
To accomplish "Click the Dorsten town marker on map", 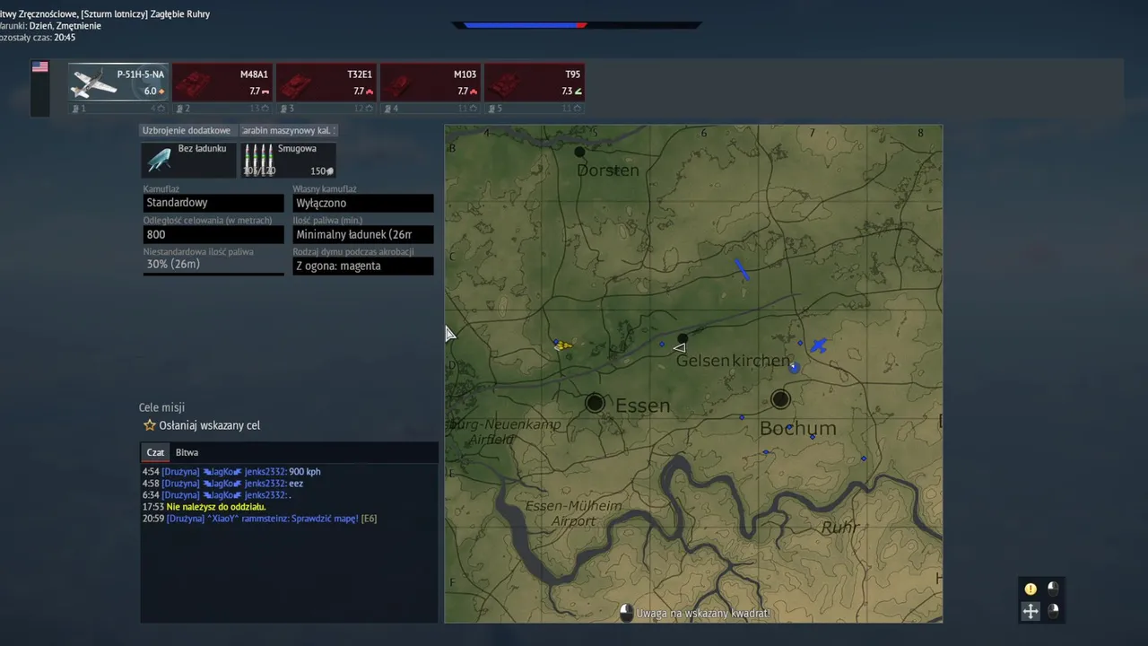I will [579, 152].
